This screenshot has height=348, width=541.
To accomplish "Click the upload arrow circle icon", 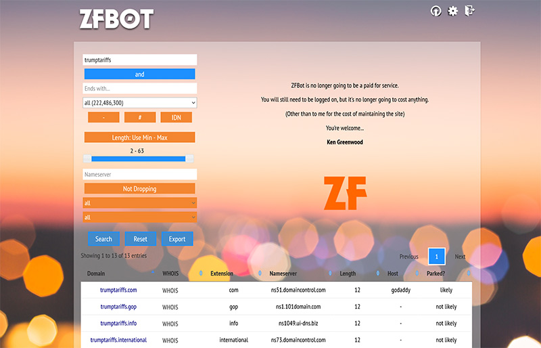I will click(436, 11).
